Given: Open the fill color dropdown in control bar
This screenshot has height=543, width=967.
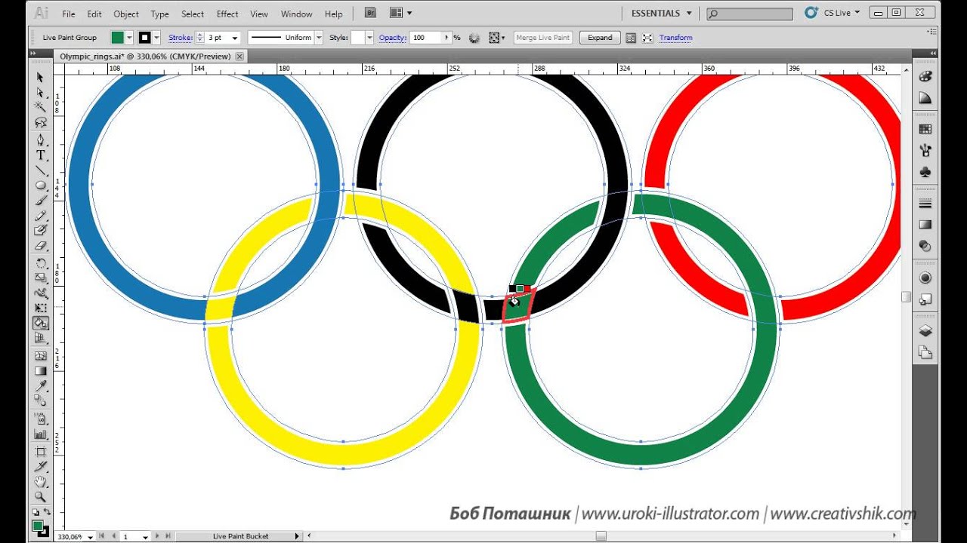Looking at the screenshot, I should pos(129,38).
